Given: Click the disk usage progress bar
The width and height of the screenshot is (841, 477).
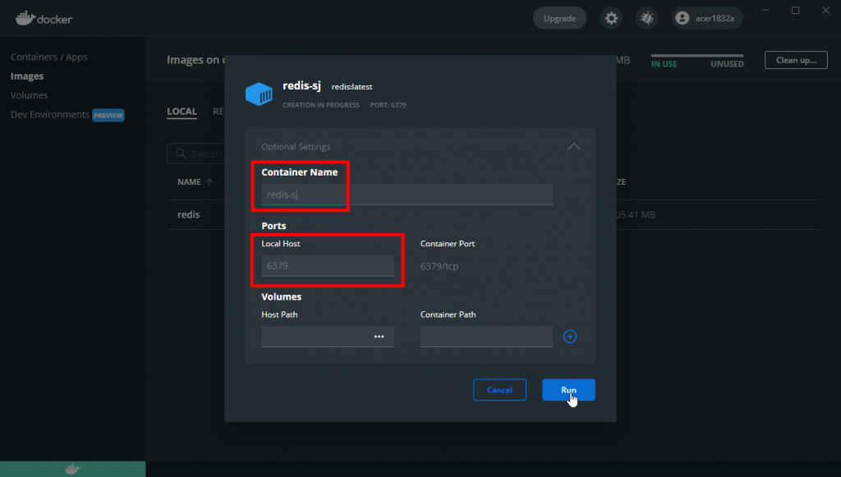Looking at the screenshot, I should (697, 55).
